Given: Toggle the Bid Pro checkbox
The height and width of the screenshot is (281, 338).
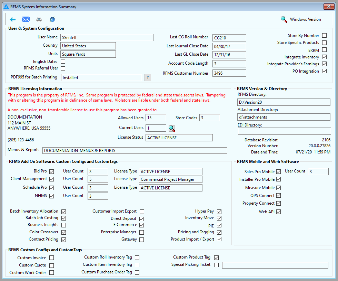Looking at the screenshot, I should coord(51,171).
